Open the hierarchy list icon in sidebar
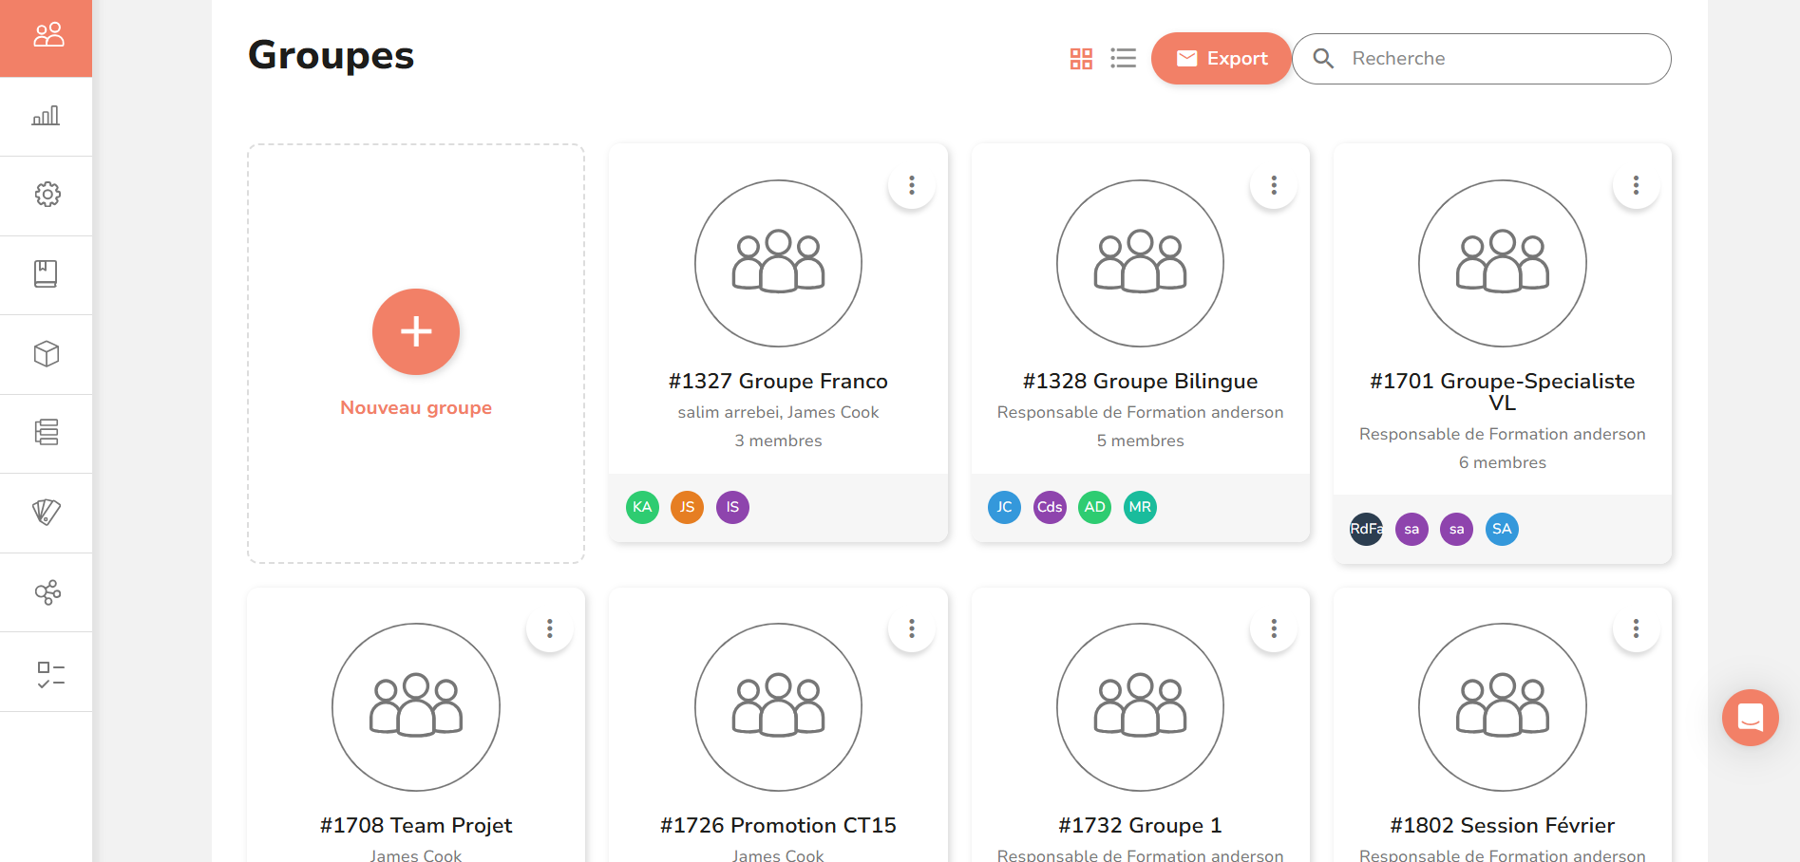1800x862 pixels. (x=46, y=433)
